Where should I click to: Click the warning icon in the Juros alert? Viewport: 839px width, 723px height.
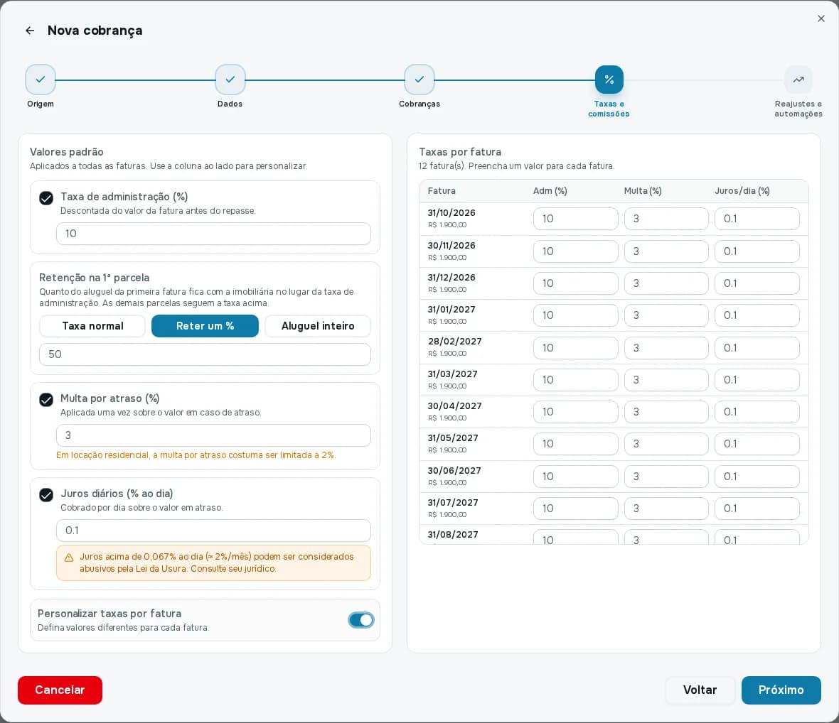69,558
